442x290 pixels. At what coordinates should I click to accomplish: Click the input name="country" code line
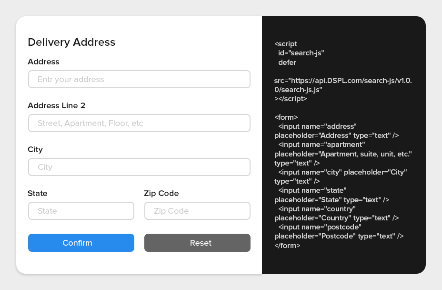(317, 209)
